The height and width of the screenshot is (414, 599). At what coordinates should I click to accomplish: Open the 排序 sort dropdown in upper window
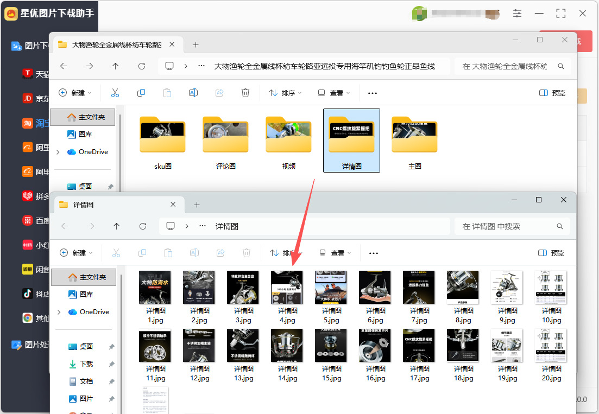pos(285,93)
